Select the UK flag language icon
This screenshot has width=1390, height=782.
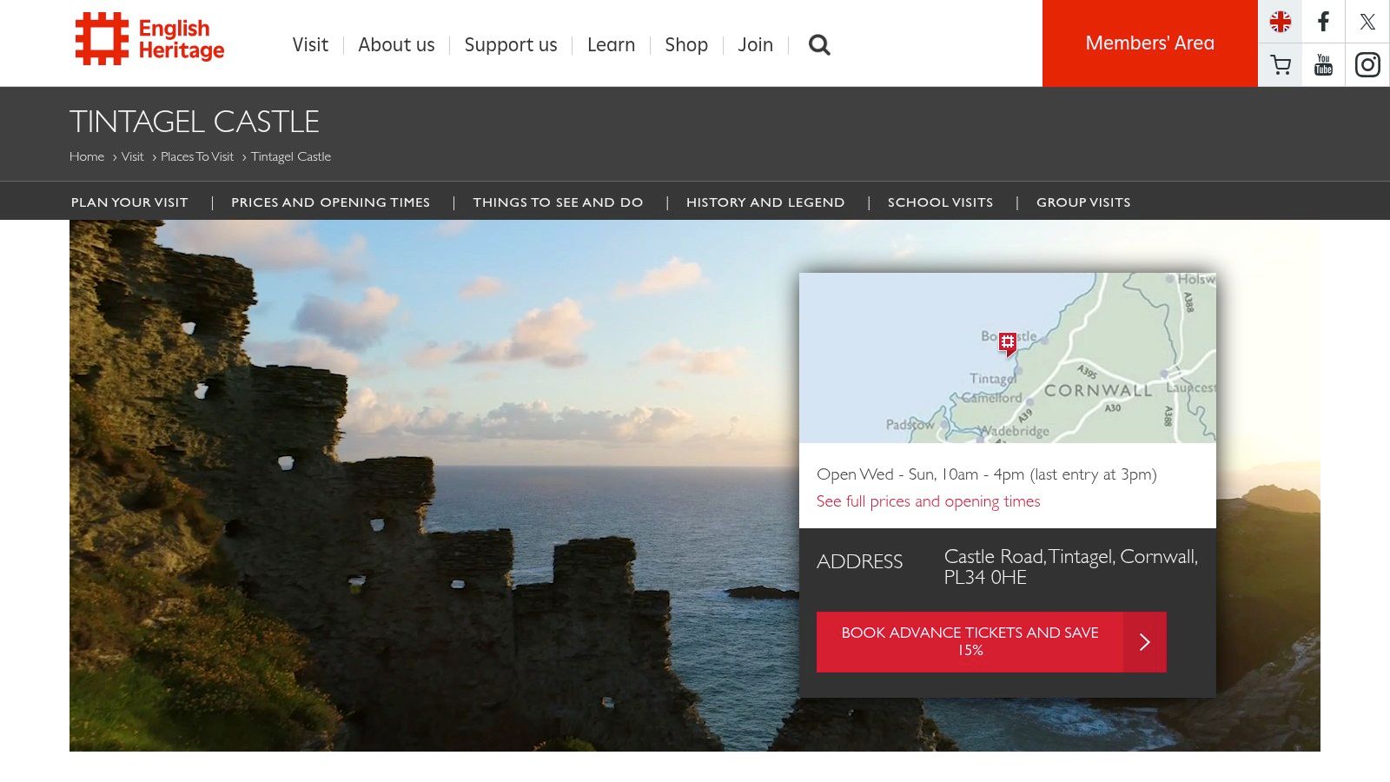point(1280,21)
